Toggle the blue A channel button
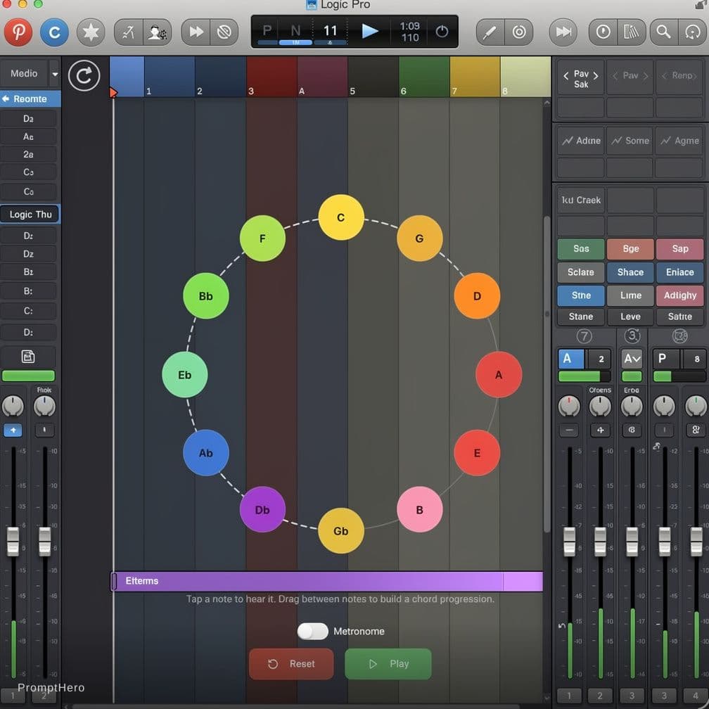The image size is (709, 709). [x=571, y=359]
